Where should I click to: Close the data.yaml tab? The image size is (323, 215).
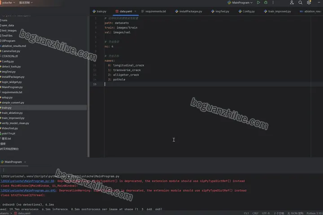click(135, 11)
